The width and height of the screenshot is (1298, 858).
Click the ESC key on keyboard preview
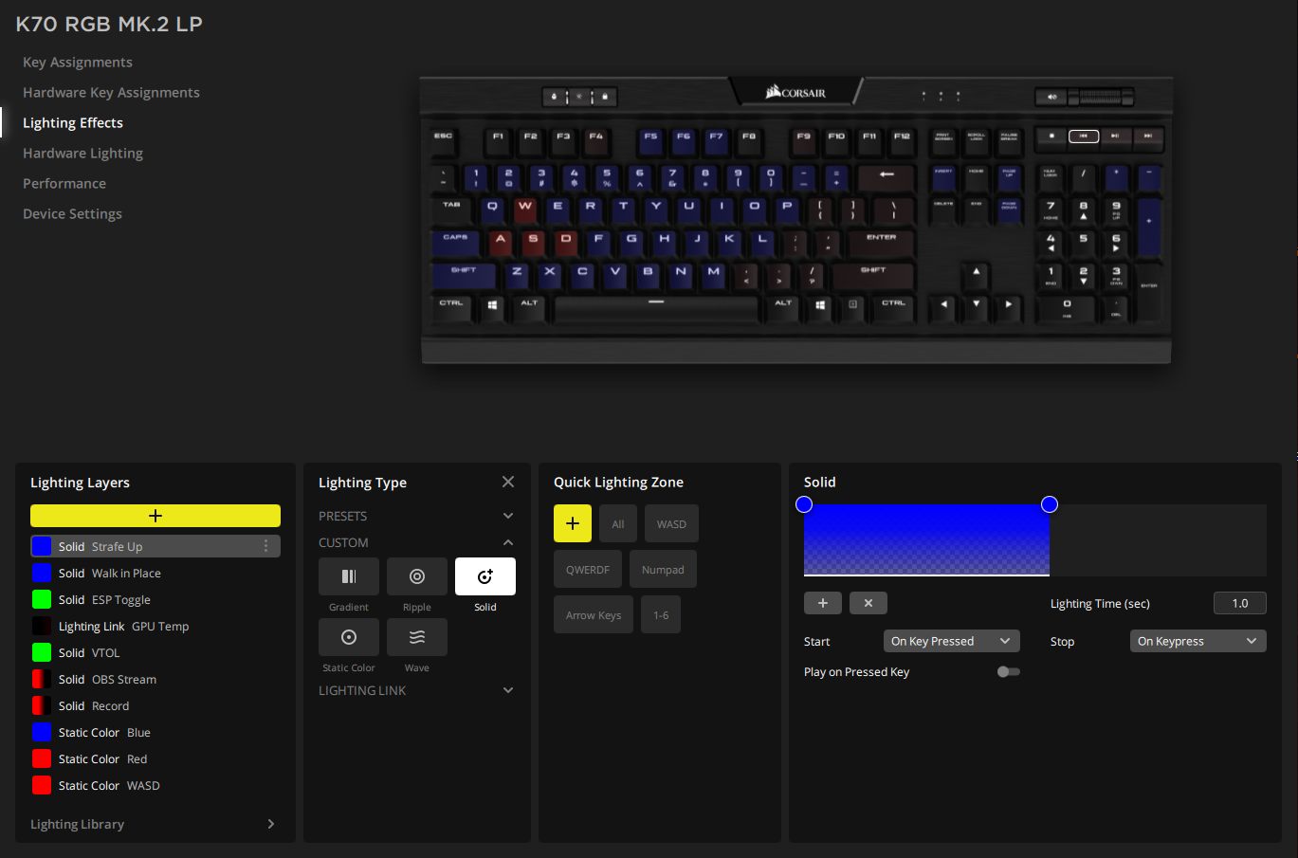pos(443,140)
